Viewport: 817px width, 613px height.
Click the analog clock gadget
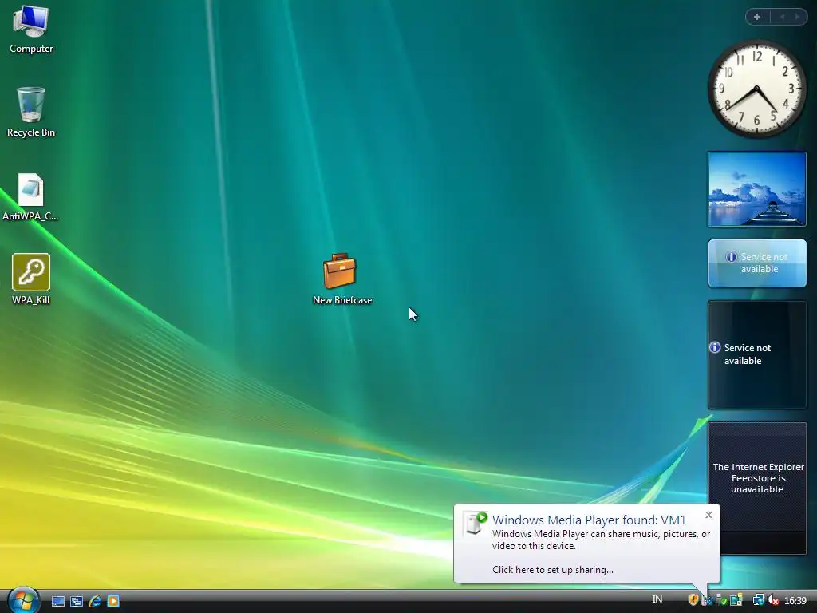pos(756,89)
